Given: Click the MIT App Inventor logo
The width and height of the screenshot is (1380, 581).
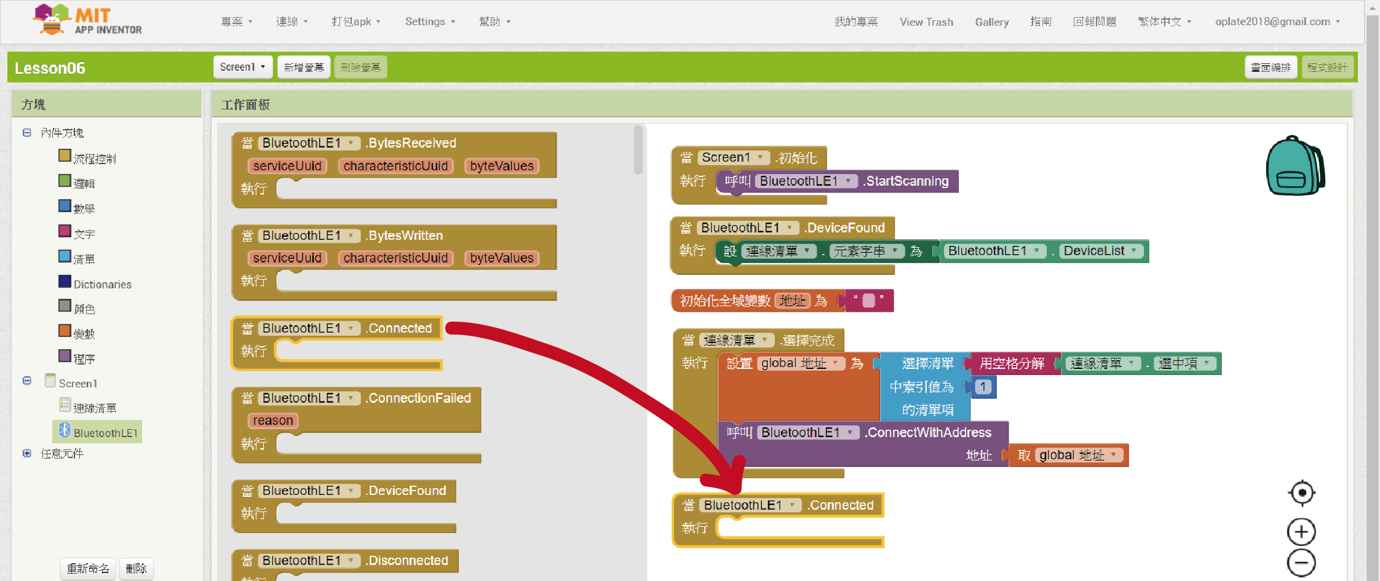Looking at the screenshot, I should (87, 20).
